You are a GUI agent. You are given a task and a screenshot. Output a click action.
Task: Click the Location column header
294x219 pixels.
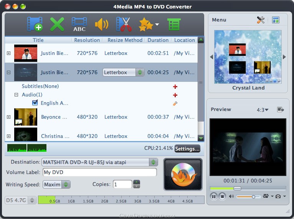tap(185, 40)
